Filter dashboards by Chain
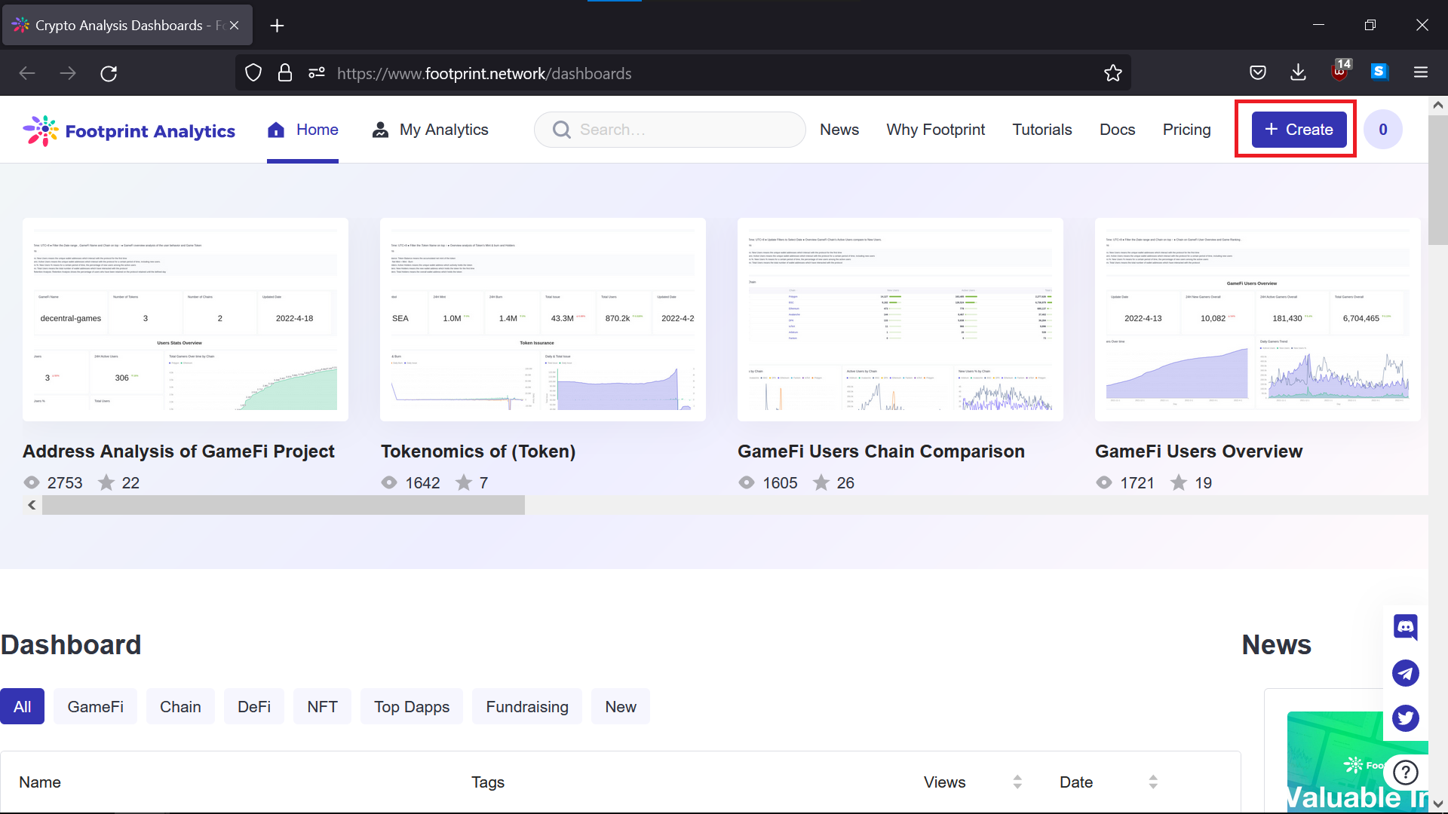The image size is (1448, 814). tap(180, 707)
